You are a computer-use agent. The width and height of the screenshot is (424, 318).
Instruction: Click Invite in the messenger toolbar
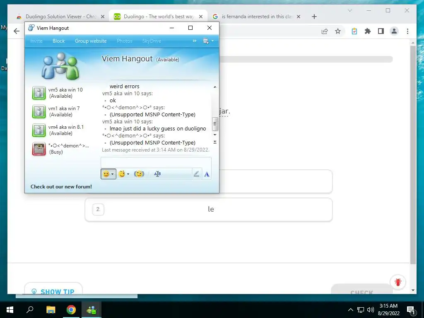[36, 41]
